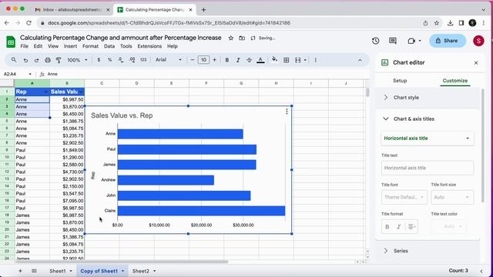This screenshot has width=493, height=277.
Task: Click the move-to-folder icon
Action: click(x=242, y=38)
